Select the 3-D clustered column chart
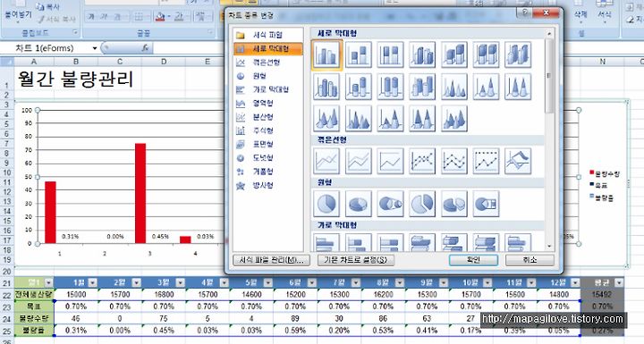This screenshot has width=644, height=344. pyautogui.click(x=422, y=55)
